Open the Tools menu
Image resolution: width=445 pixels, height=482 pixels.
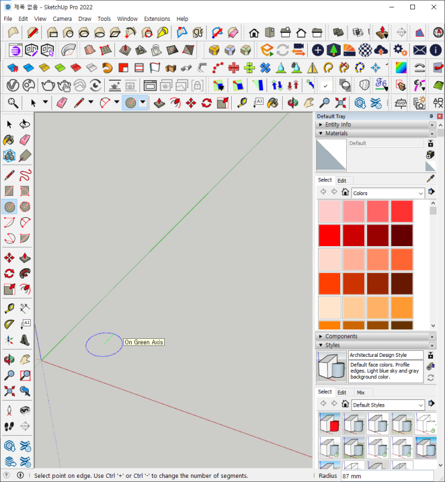(x=104, y=19)
